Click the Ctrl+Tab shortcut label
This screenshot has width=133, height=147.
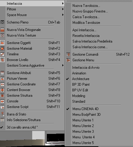(54, 22)
